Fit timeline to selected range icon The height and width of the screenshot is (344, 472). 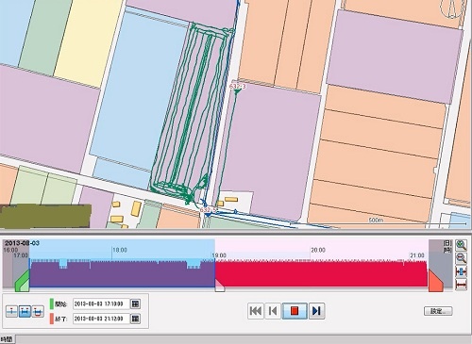point(461,271)
